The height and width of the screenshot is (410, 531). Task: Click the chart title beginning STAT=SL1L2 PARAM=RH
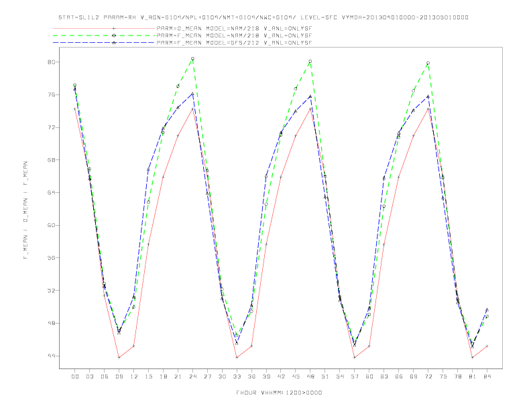(x=263, y=17)
